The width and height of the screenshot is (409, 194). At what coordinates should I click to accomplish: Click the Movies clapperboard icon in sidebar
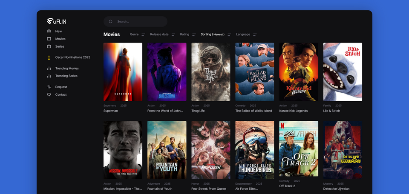49,39
